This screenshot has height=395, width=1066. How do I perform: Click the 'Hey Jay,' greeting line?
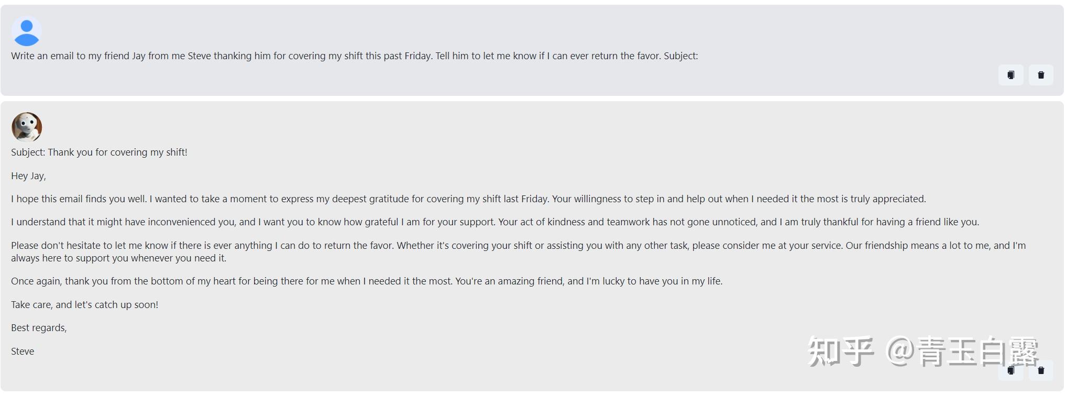pos(28,176)
